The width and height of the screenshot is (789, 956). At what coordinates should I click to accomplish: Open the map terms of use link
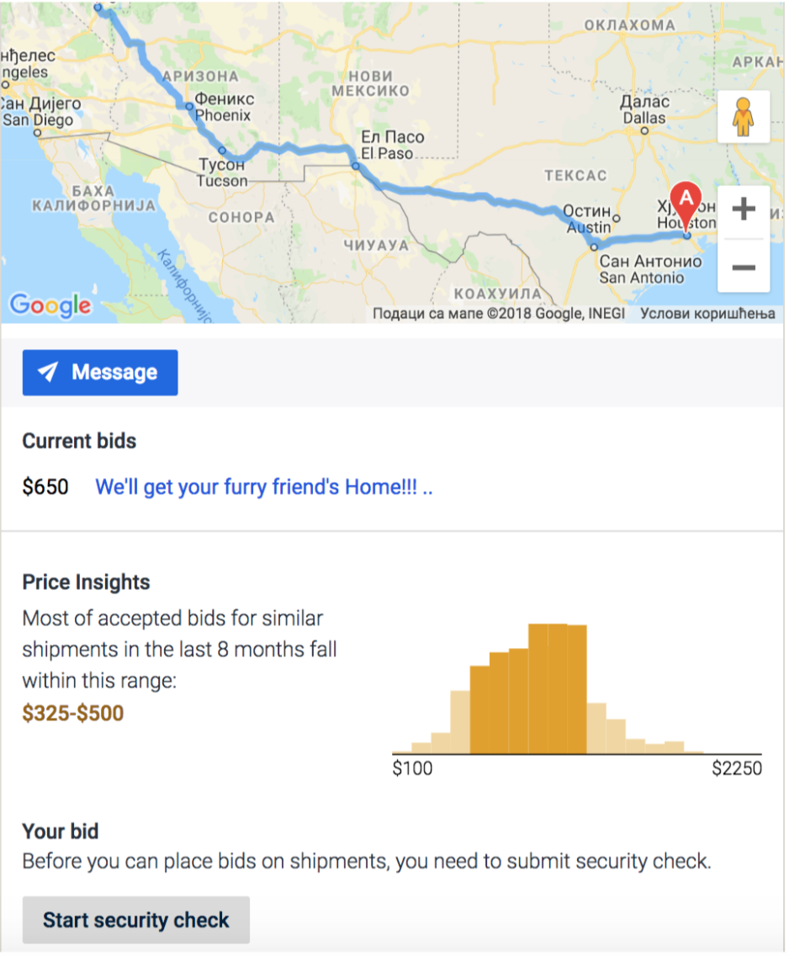(x=709, y=314)
